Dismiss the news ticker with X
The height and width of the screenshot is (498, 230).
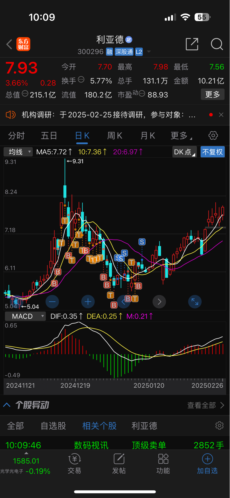click(221, 115)
